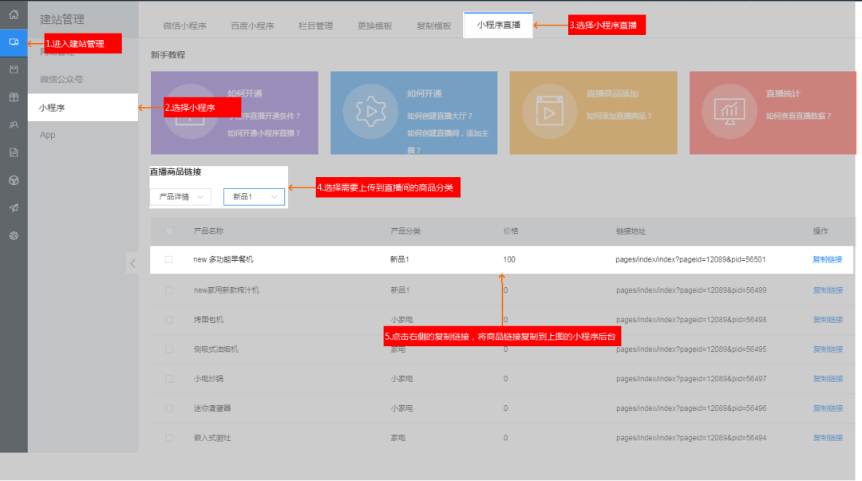Open the 直播统计 tutorial card
Viewport: 862px width, 481px height.
coord(773,112)
